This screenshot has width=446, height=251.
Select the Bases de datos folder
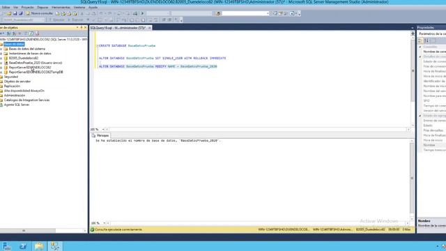[14, 44]
